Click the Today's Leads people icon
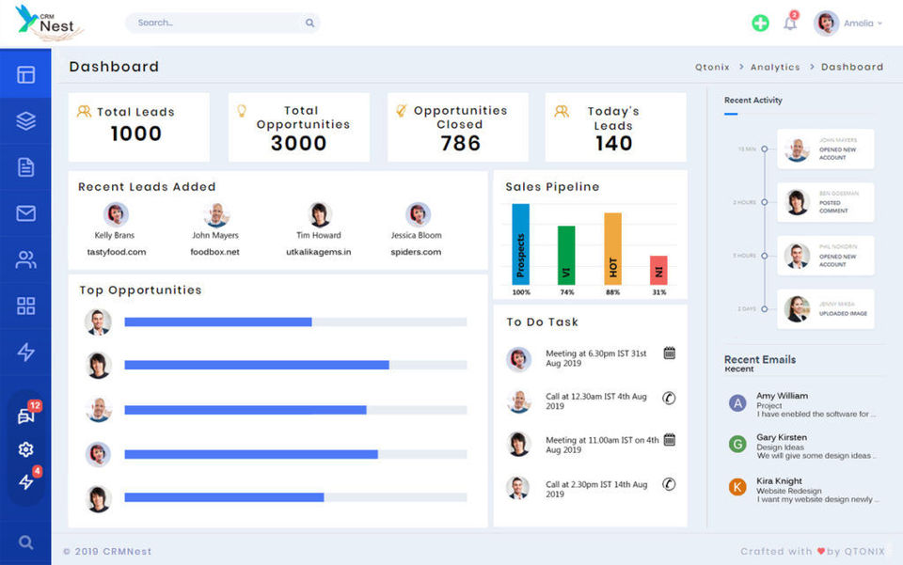Screen dimensions: 903x565 (562, 111)
